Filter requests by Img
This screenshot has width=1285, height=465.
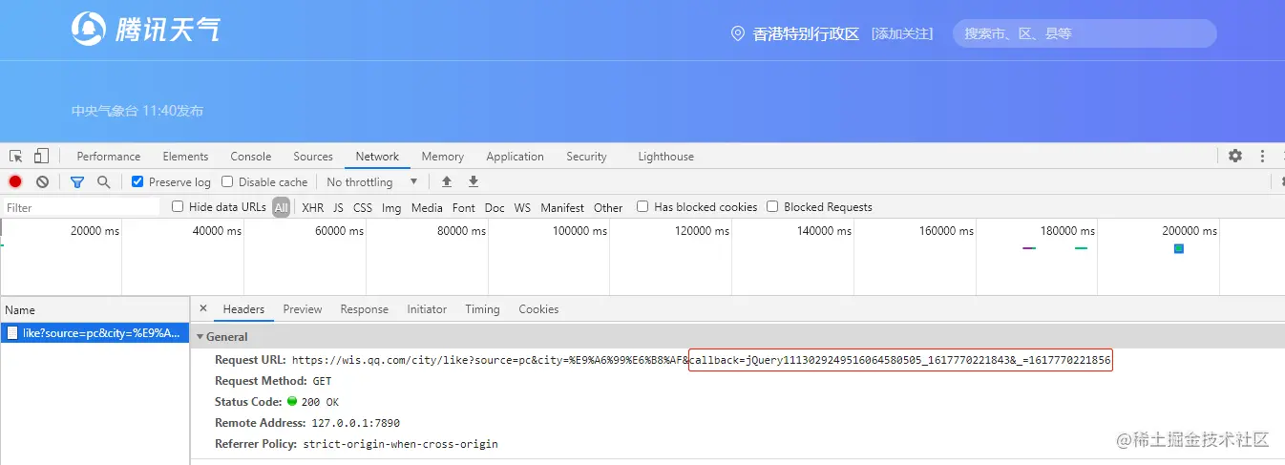coord(391,207)
